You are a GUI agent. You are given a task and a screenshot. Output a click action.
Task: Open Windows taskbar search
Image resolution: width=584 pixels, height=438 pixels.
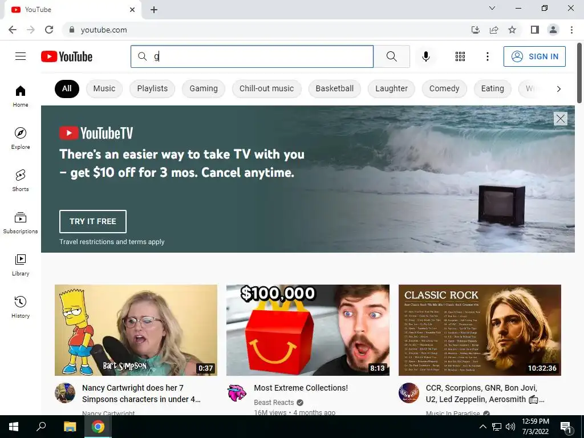pyautogui.click(x=41, y=427)
